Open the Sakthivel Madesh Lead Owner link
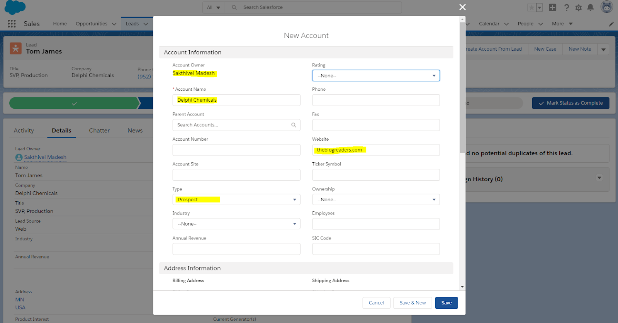The width and height of the screenshot is (618, 323). coord(45,157)
